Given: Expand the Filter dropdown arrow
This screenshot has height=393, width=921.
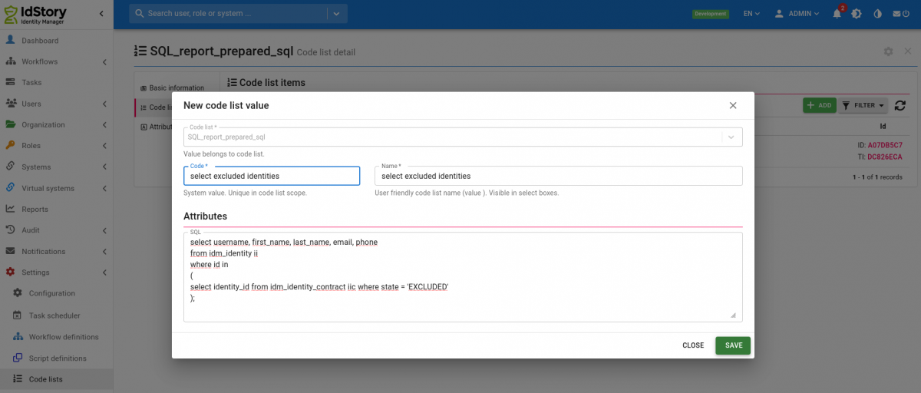Looking at the screenshot, I should click(882, 106).
